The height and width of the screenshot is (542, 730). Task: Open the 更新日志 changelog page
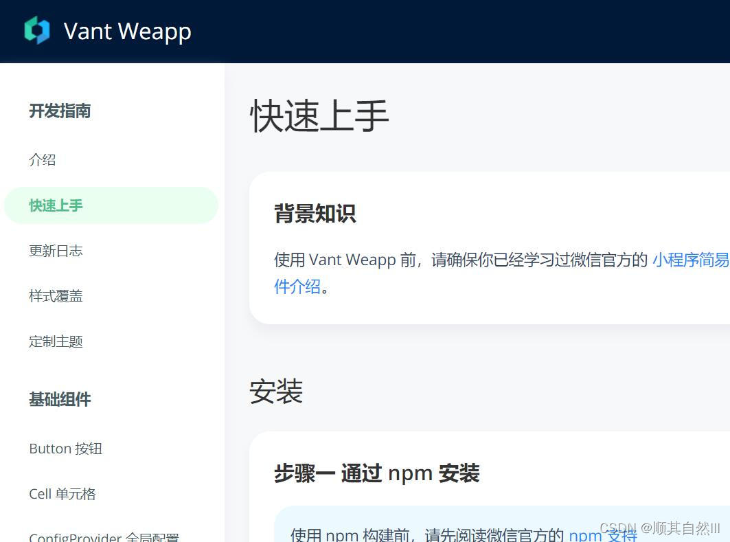pyautogui.click(x=56, y=251)
